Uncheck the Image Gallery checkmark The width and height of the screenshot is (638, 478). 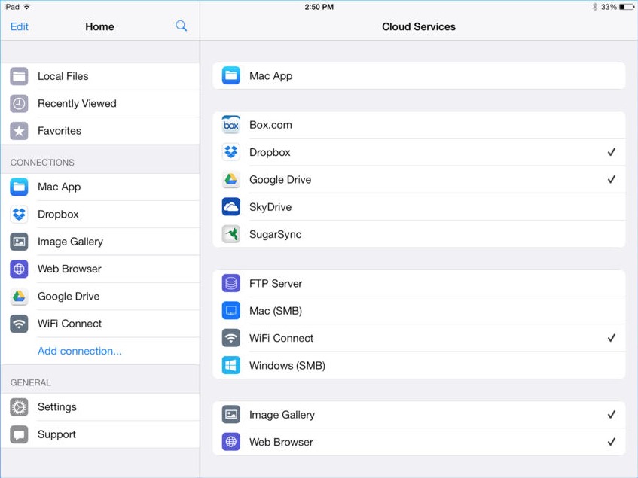point(611,415)
